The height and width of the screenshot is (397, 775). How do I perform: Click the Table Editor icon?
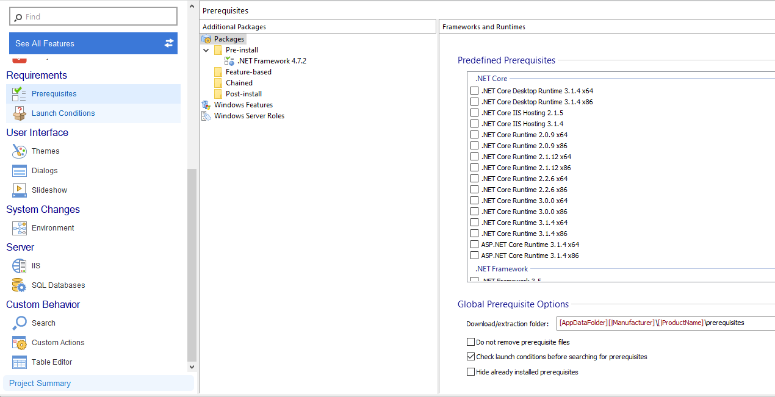point(20,362)
